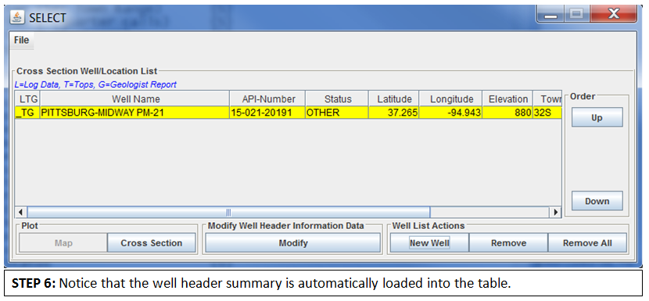Open the File menu
The width and height of the screenshot is (649, 301).
(22, 40)
